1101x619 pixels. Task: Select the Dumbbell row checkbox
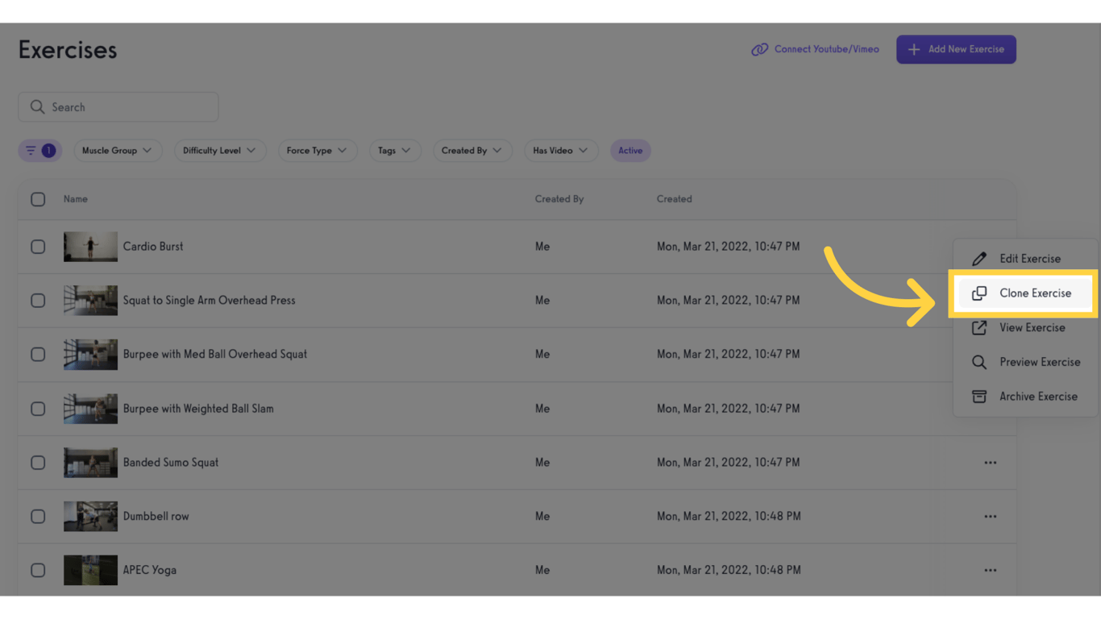coord(38,517)
